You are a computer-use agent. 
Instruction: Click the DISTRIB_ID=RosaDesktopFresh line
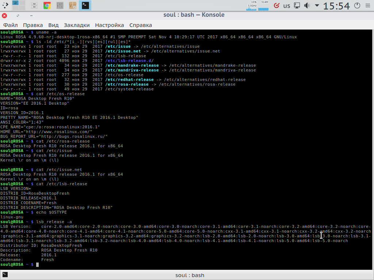35,193
